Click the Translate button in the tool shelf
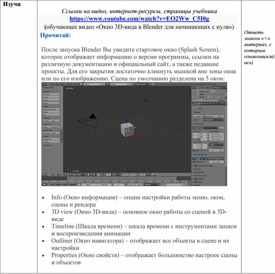The image size is (275, 274). tap(51, 94)
